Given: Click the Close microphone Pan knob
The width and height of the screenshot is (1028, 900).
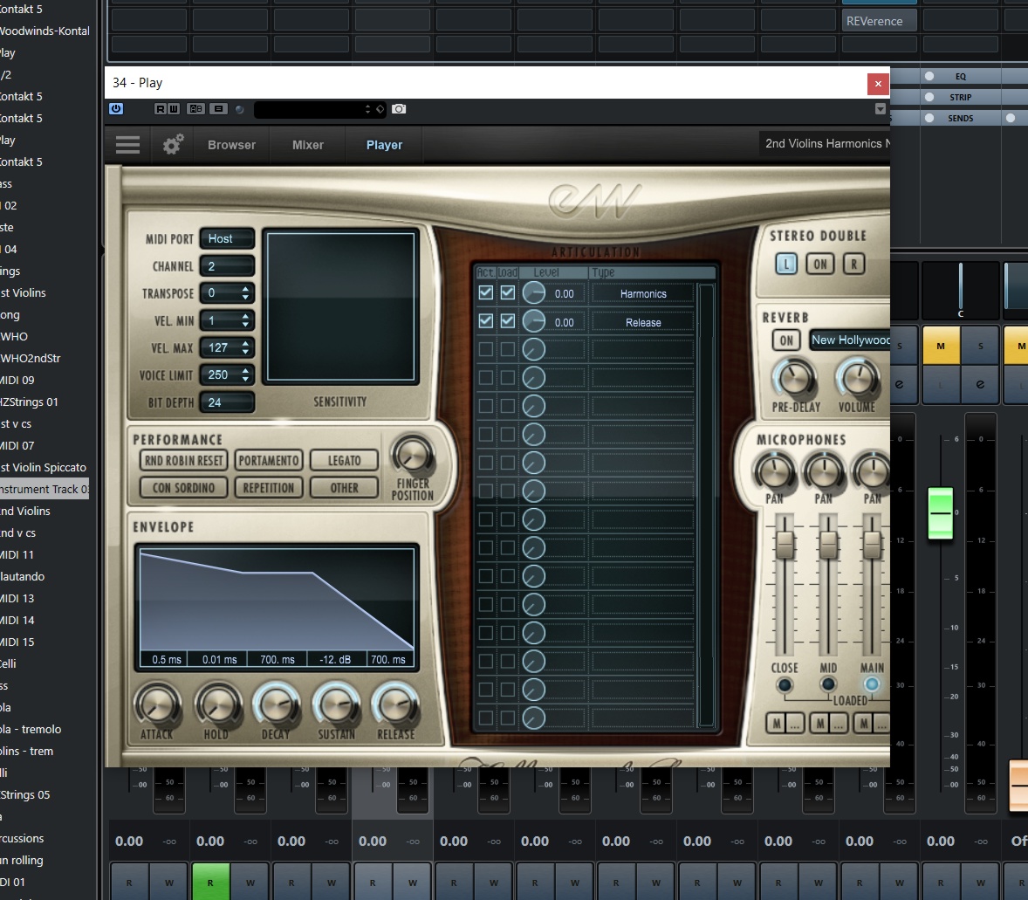Looking at the screenshot, I should [774, 471].
